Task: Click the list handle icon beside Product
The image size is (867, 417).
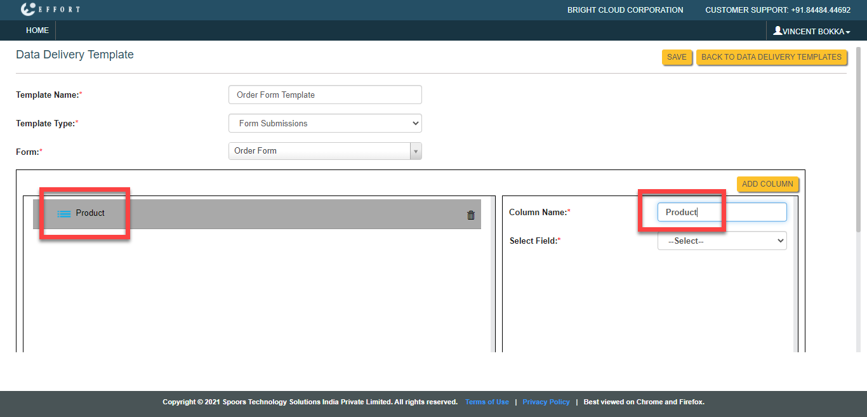Action: (x=64, y=214)
